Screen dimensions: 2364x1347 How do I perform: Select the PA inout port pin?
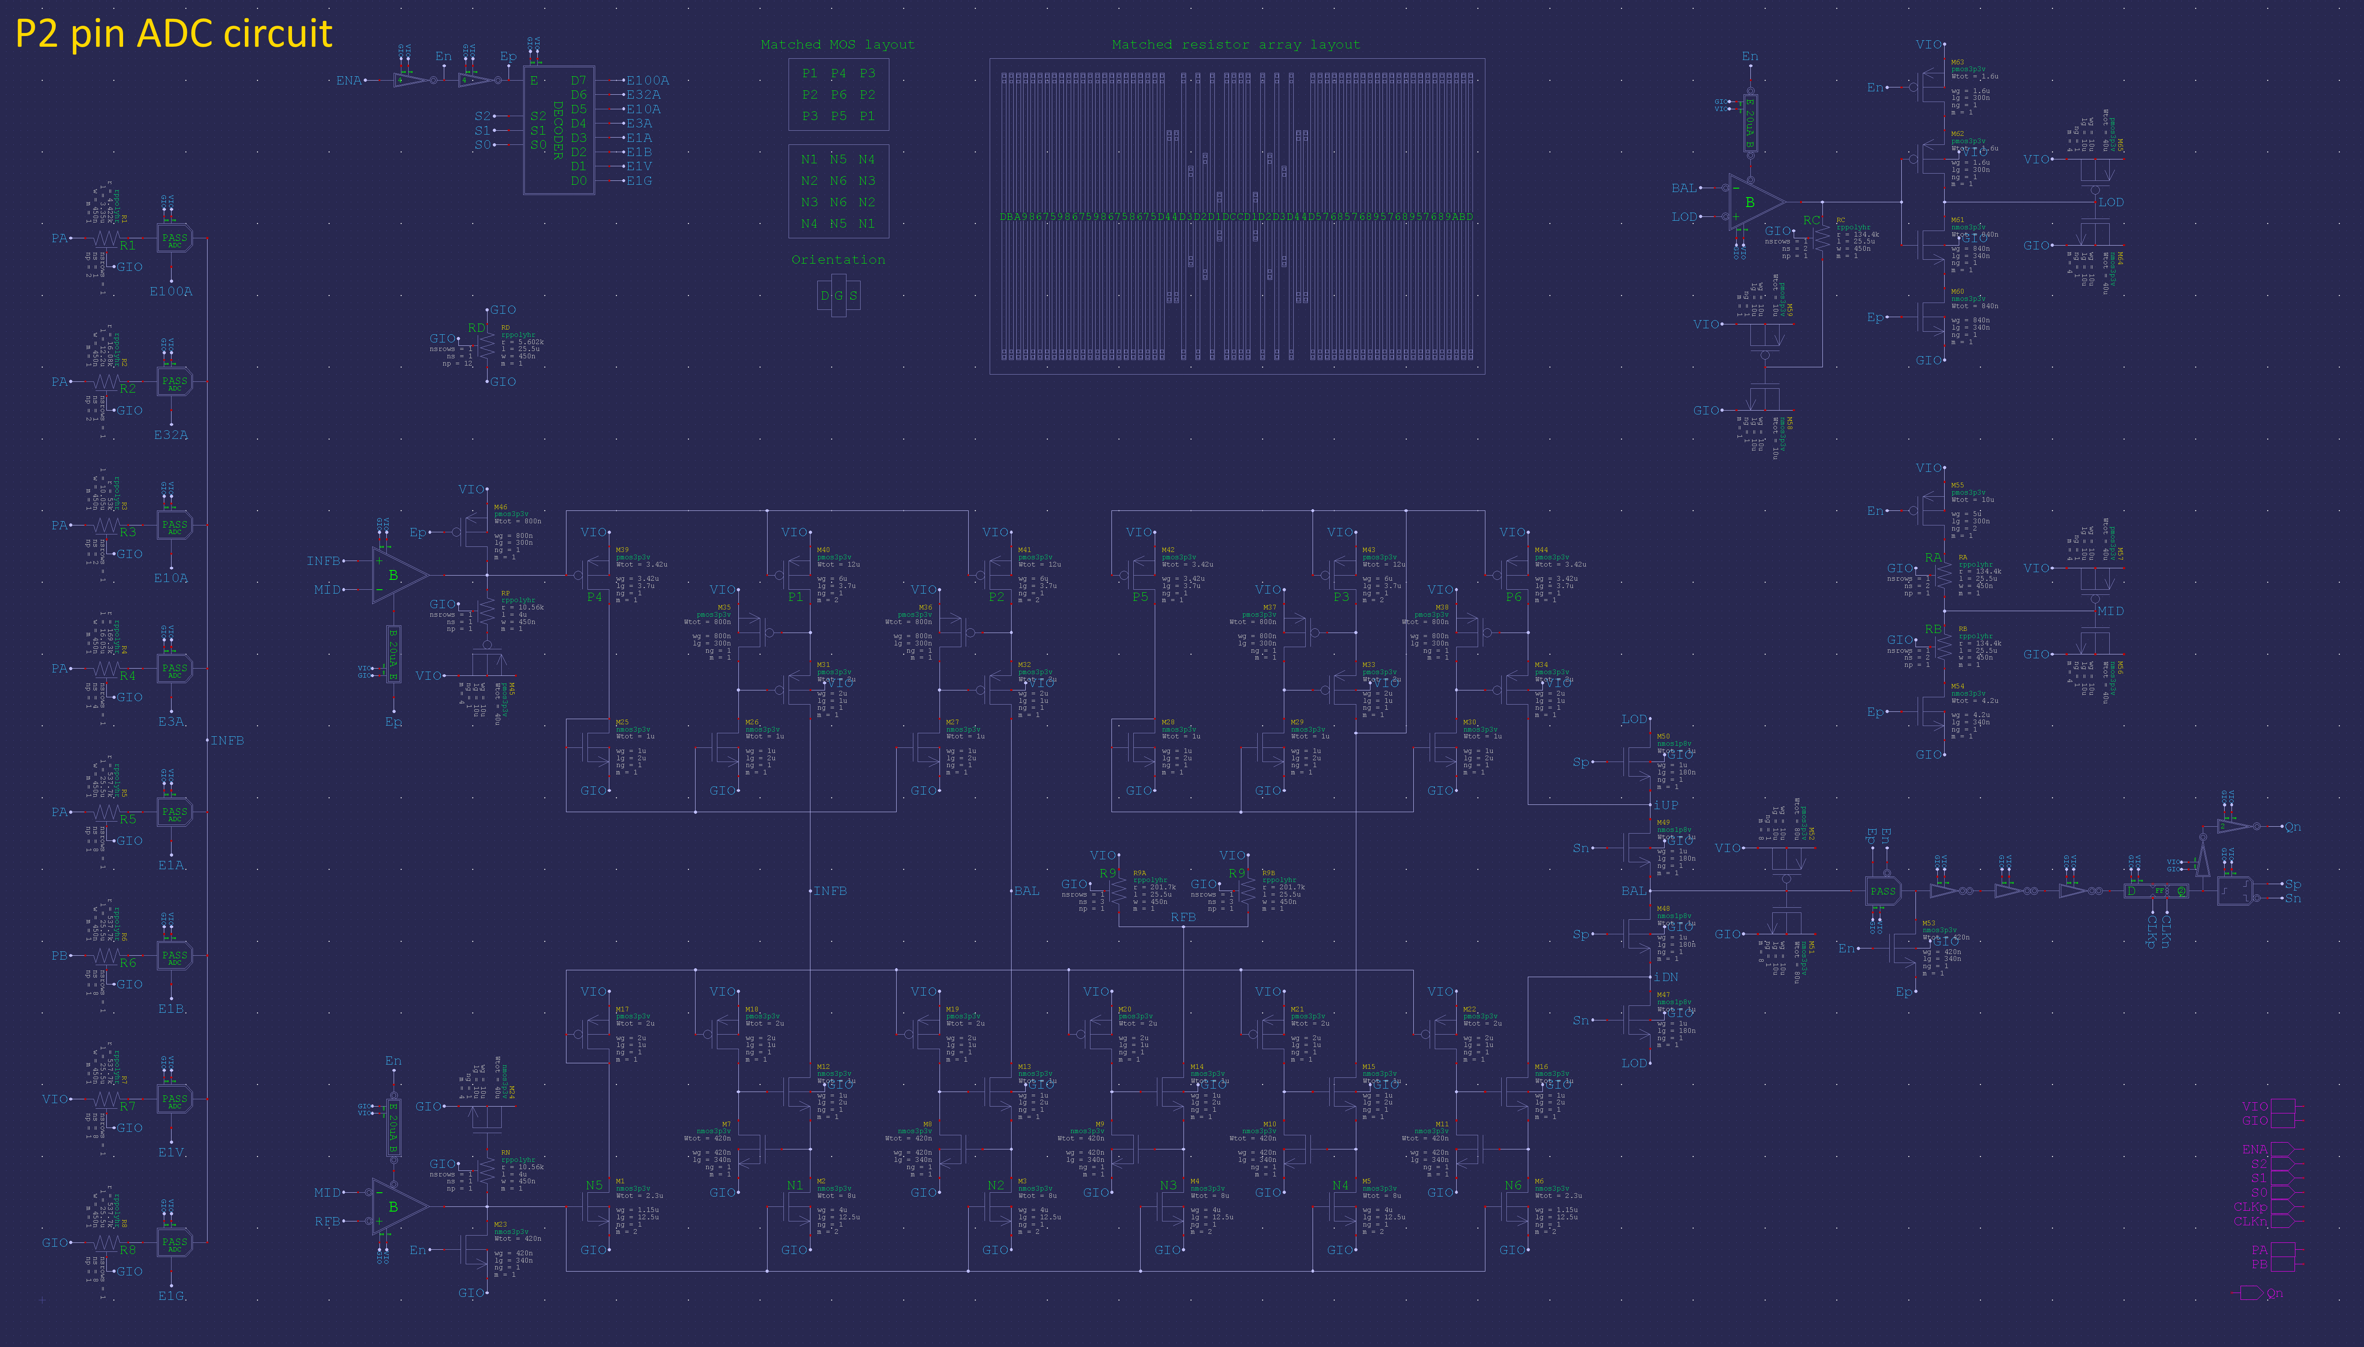[x=2283, y=1250]
